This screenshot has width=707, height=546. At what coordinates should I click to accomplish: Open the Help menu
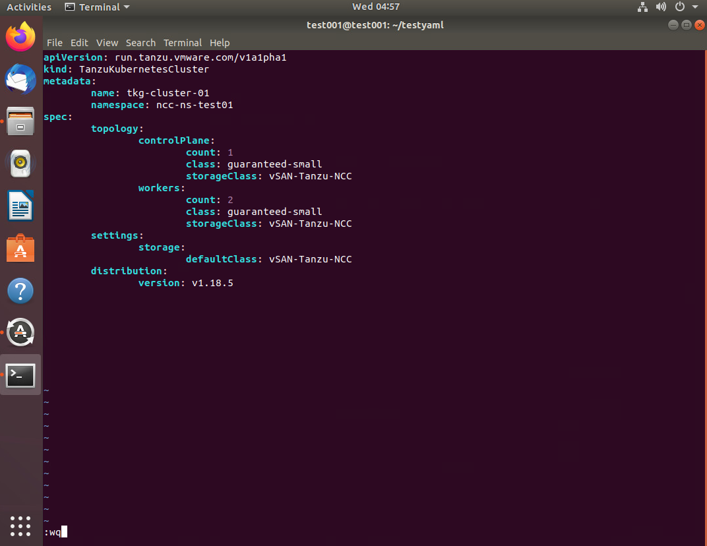(x=220, y=43)
